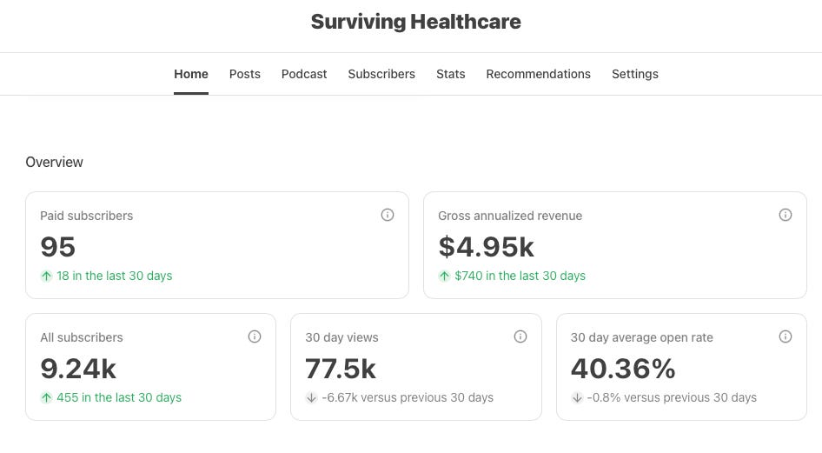
Task: Click info icon on Paid subscribers card
Action: coord(388,215)
